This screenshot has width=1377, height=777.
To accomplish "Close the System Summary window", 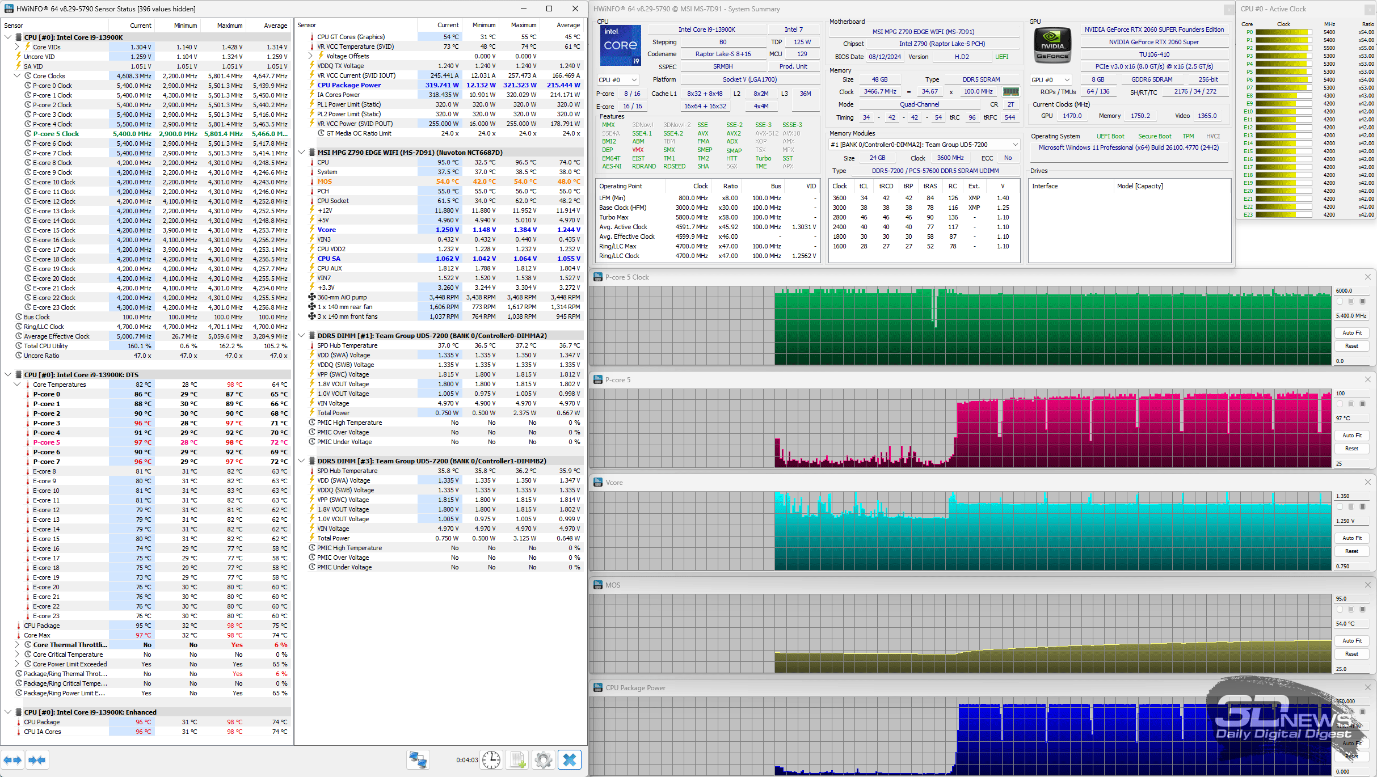I will click(x=1228, y=9).
